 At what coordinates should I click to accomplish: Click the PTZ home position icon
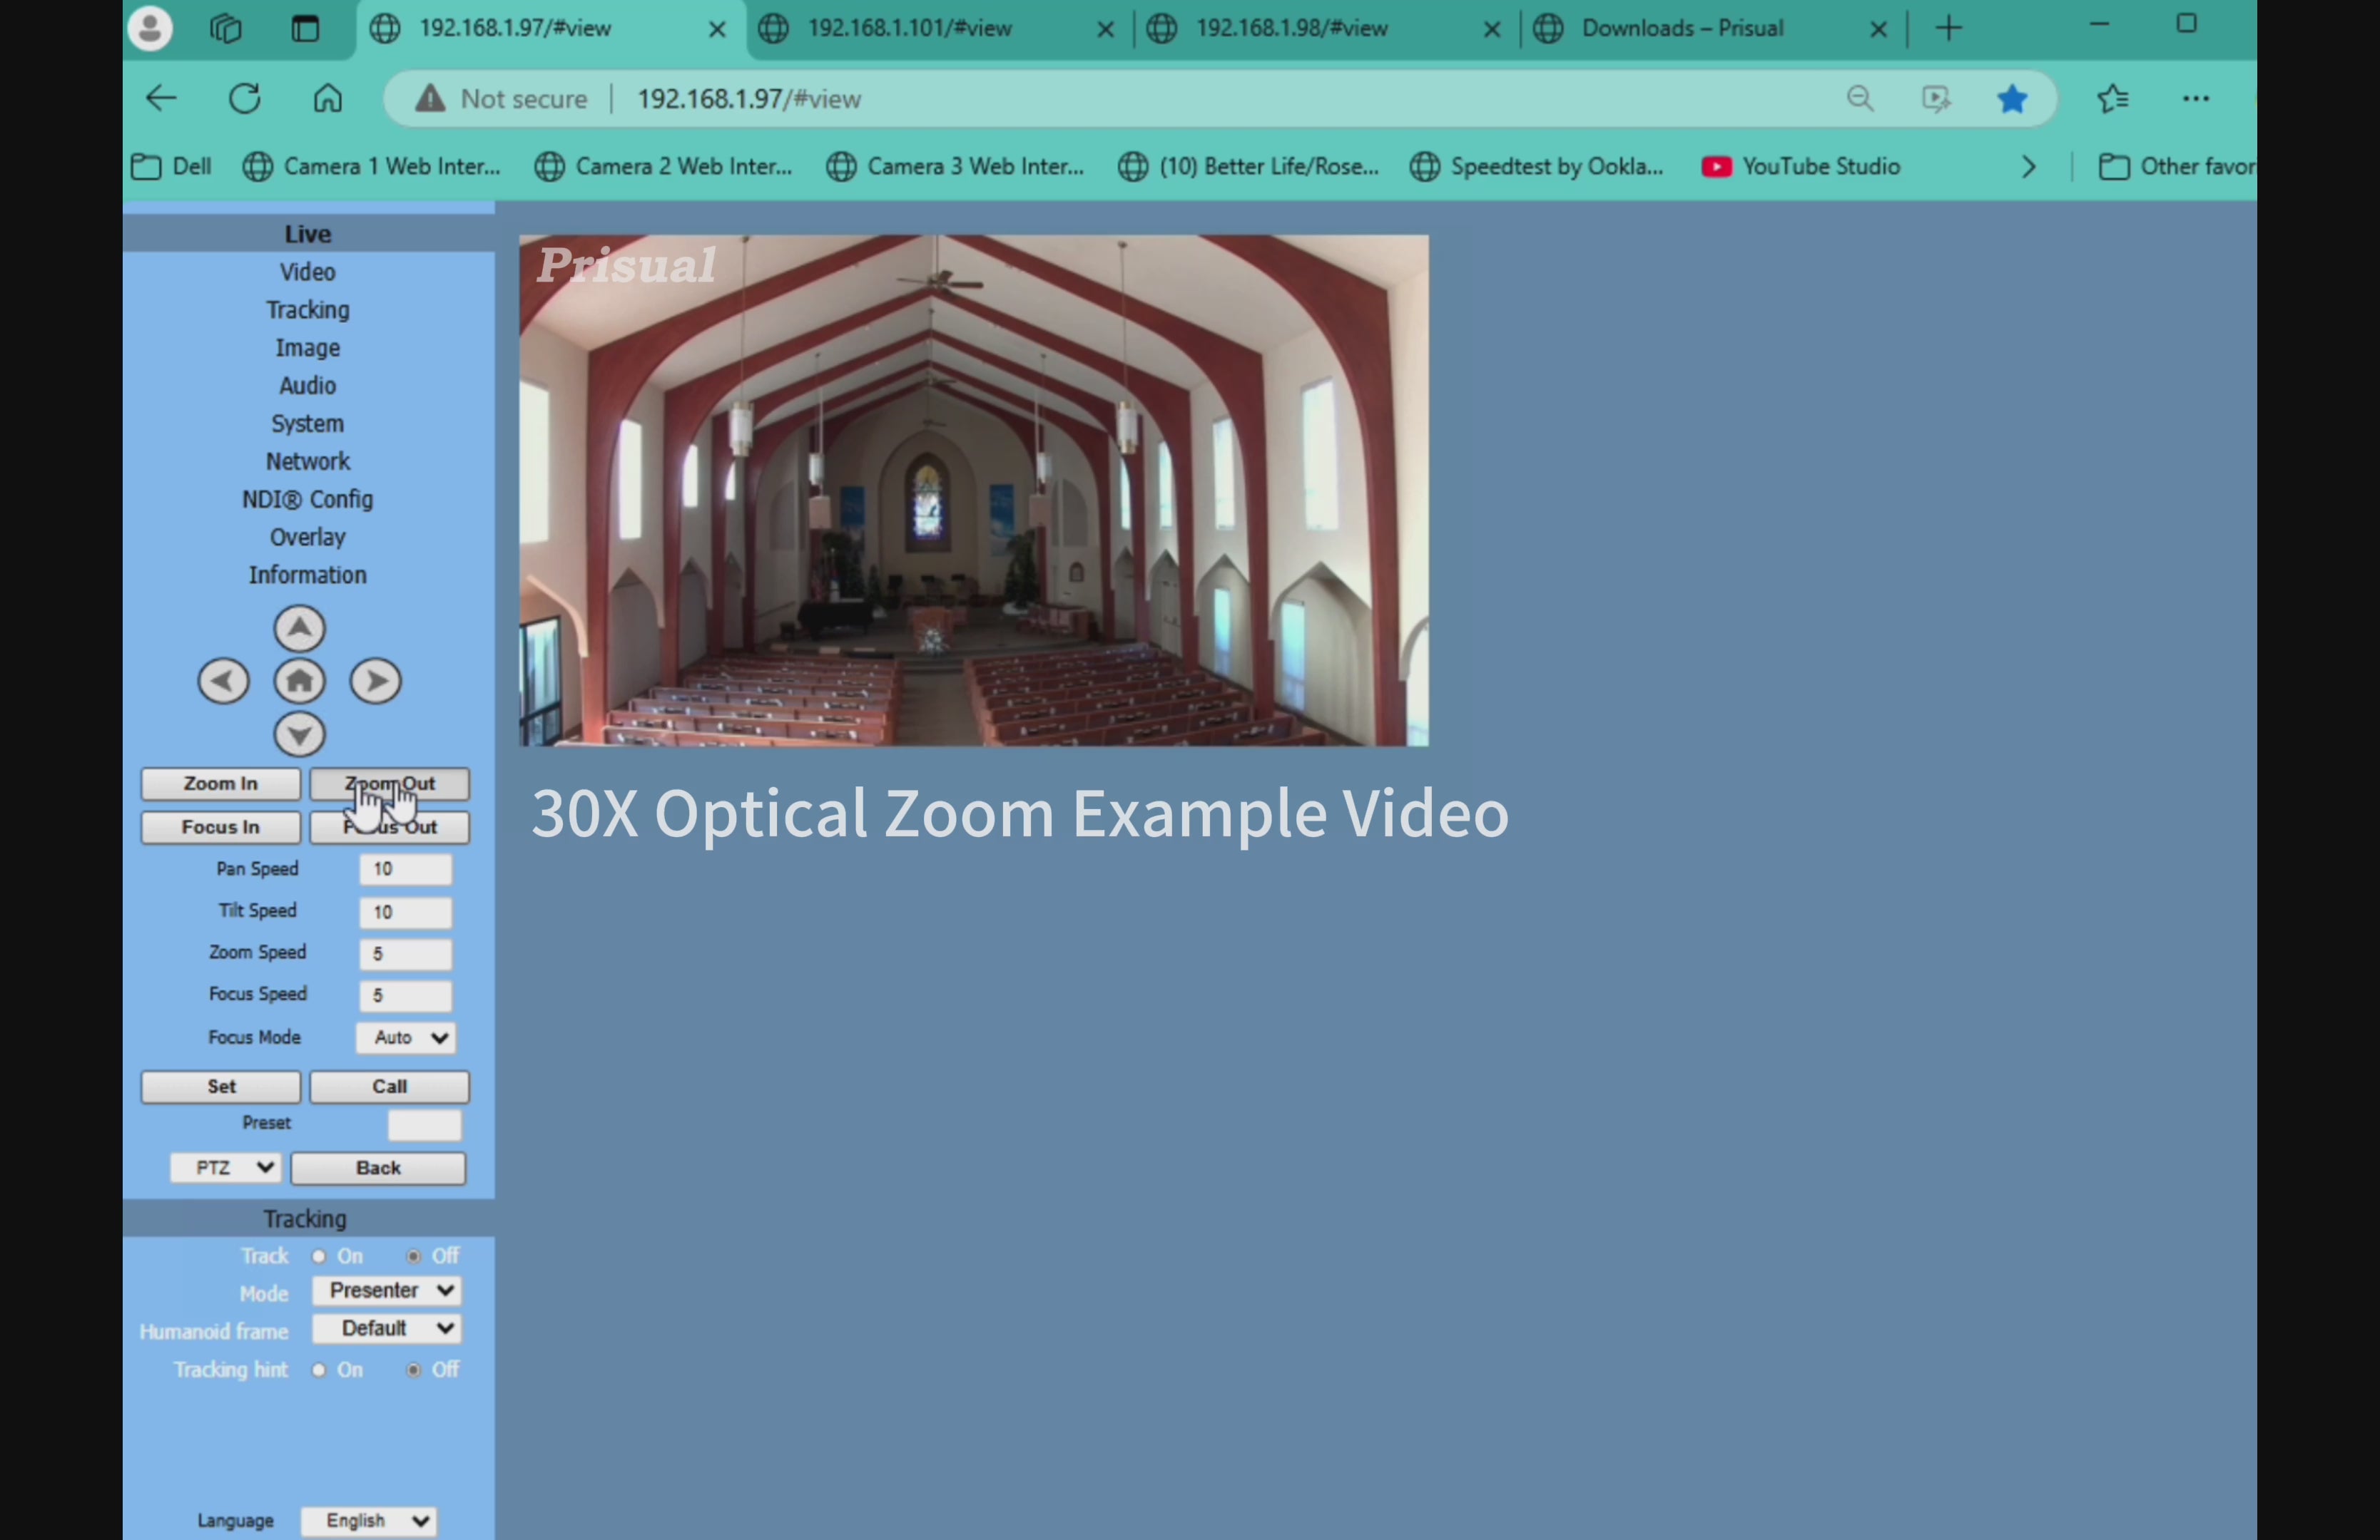(299, 682)
